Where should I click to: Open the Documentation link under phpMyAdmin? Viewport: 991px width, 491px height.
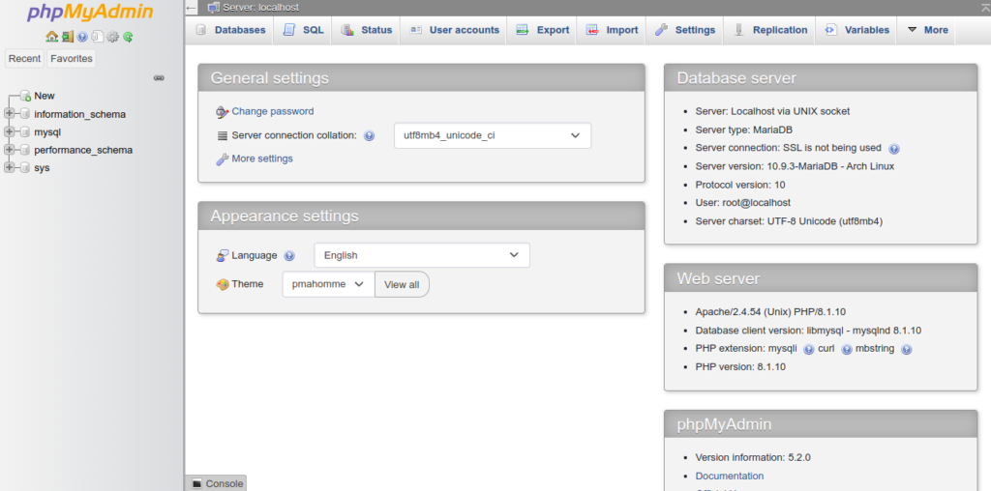[730, 476]
